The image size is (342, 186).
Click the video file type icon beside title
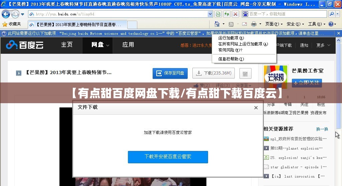coord(19,73)
